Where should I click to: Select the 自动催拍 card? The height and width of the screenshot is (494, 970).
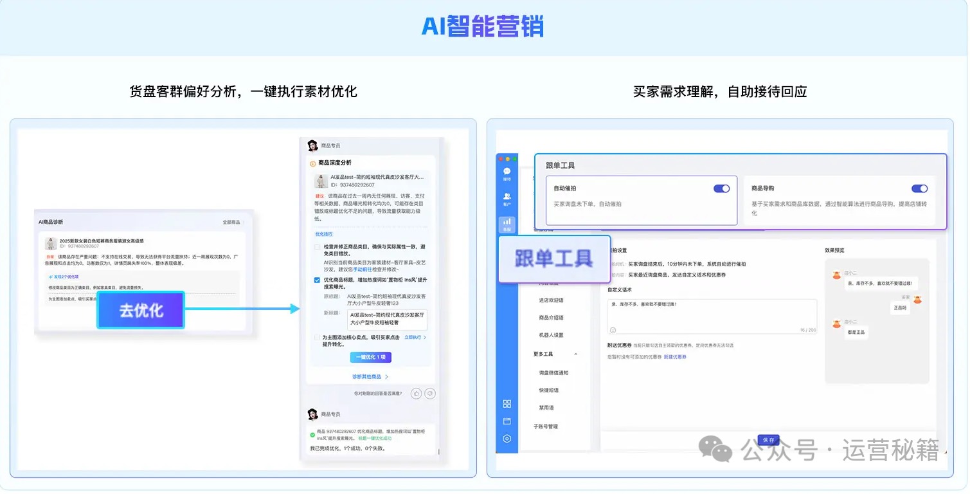pos(642,200)
